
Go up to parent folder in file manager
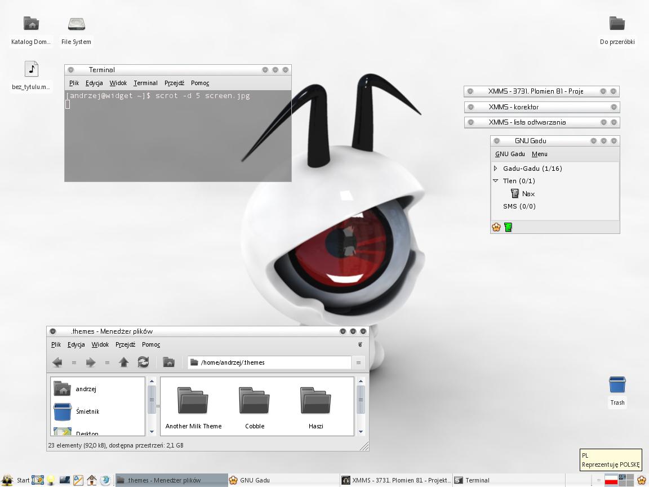pos(123,362)
